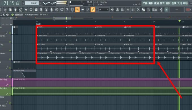
Task: Save project with the floppy disk icon
Action: coord(36,10)
